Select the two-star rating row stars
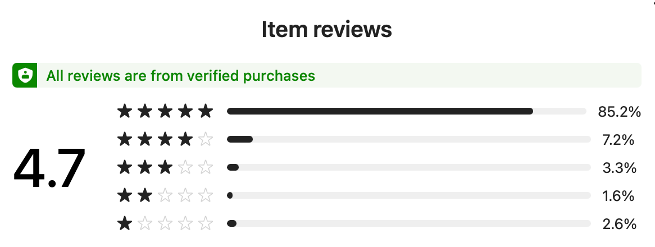The width and height of the screenshot is (655, 247). pyautogui.click(x=165, y=196)
